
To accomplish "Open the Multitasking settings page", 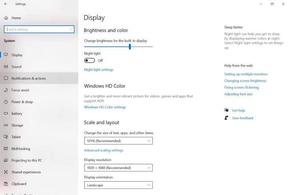I will [x=39, y=149].
